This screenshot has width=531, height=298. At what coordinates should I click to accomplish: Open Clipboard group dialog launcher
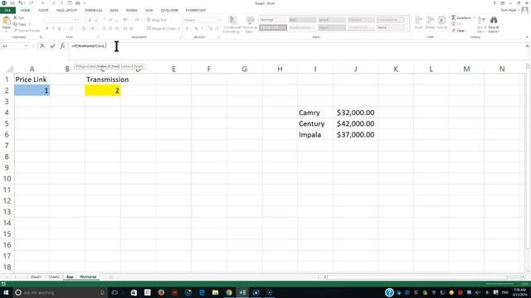(41, 36)
